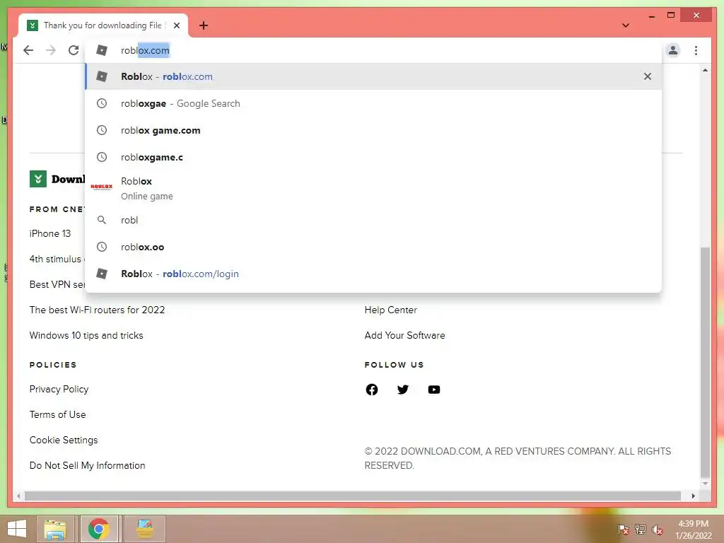Click the clock icon beside 'roblox.oo'
This screenshot has height=543, width=724.
102,247
